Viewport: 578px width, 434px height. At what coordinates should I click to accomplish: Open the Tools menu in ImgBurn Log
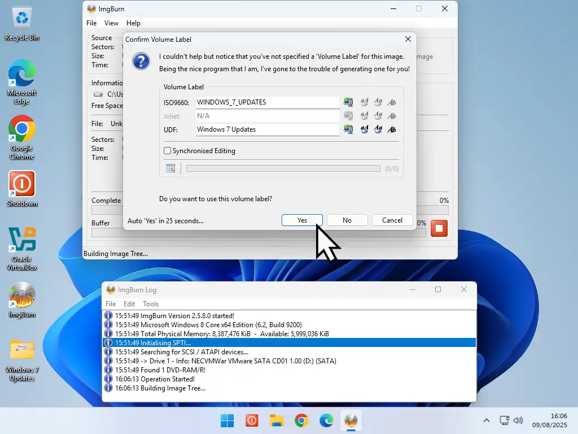(151, 304)
